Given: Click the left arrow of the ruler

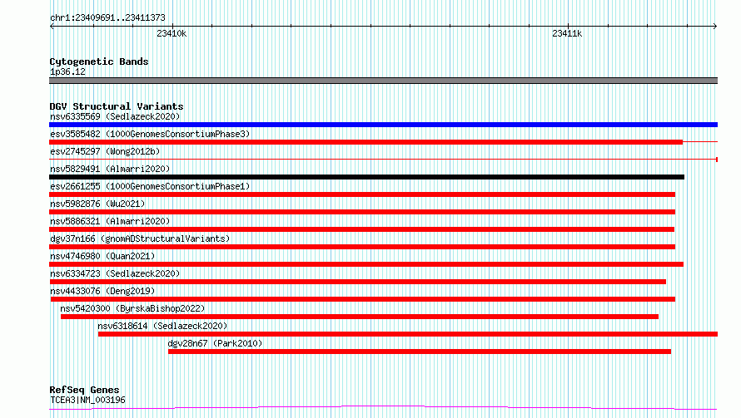Looking at the screenshot, I should coord(52,26).
